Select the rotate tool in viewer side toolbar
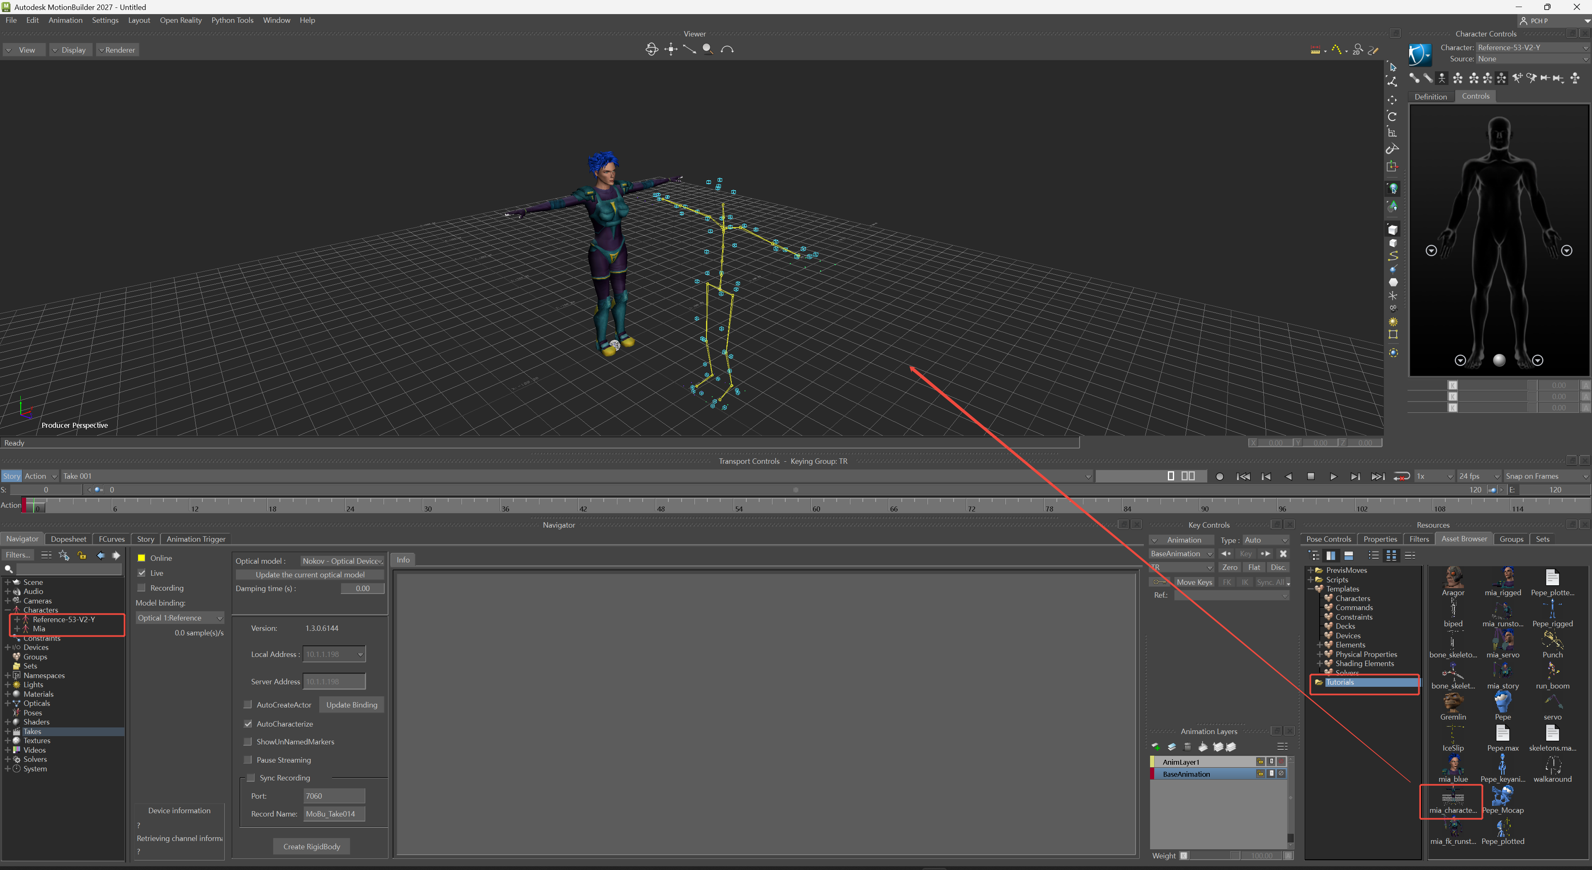 [x=1393, y=116]
